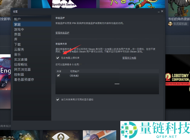The height and width of the screenshot is (140, 190).
Task: Open the Lobotomy Corporation game tile
Action: pyautogui.click(x=177, y=82)
